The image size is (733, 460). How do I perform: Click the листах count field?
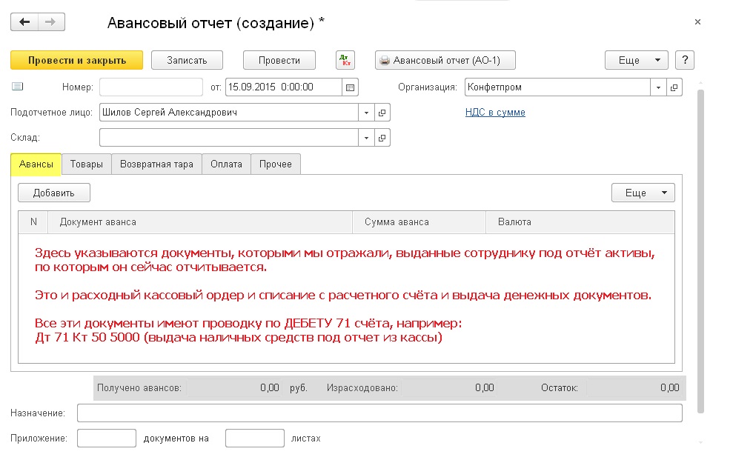[x=255, y=439]
